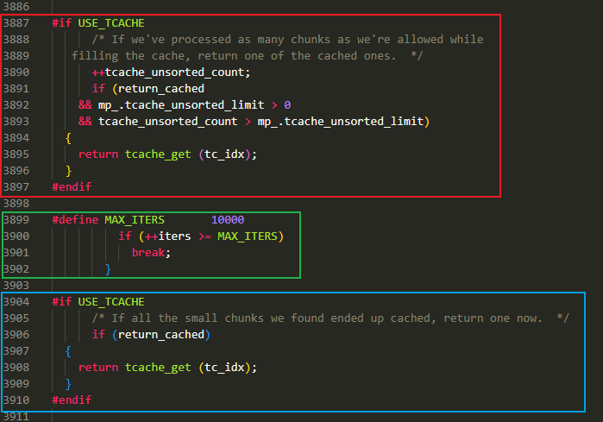Click line number 3911 at the bottom

point(18,416)
